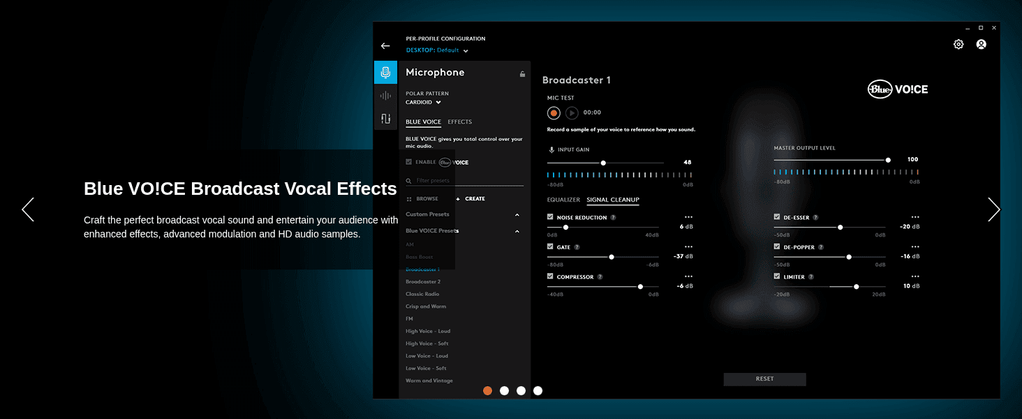1022x419 pixels.
Task: Start the mic test recording
Action: point(554,112)
